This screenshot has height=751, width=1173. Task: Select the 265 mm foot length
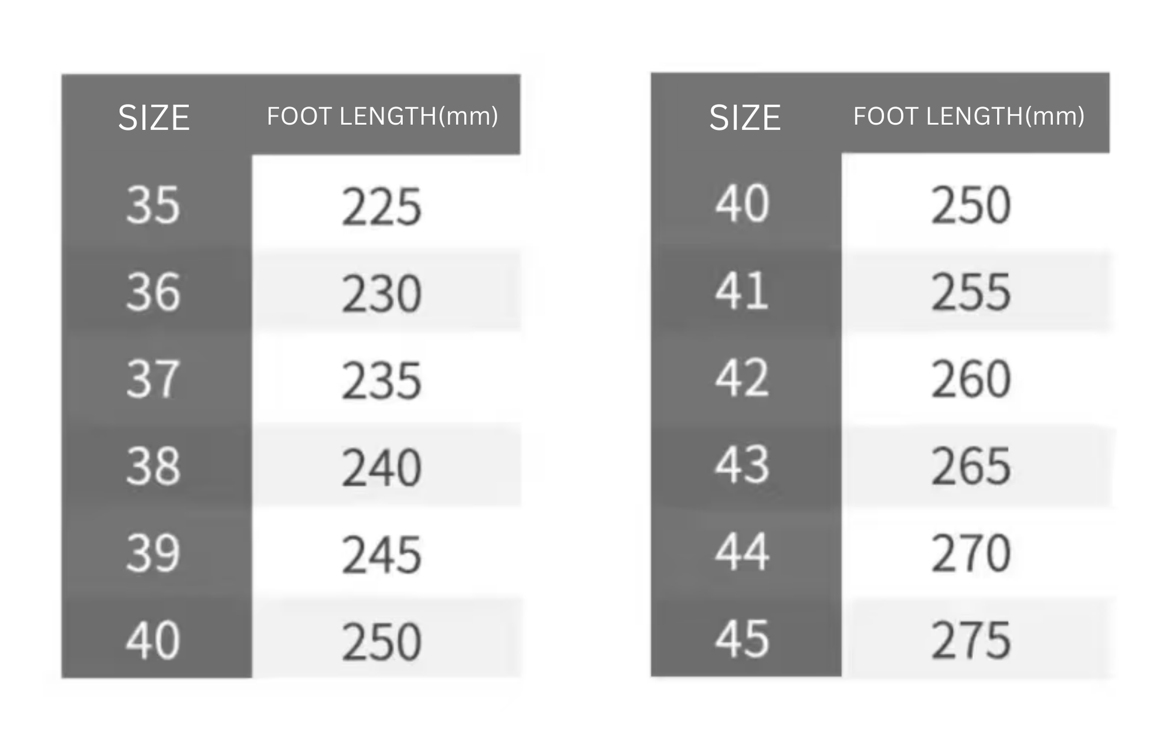tap(971, 466)
